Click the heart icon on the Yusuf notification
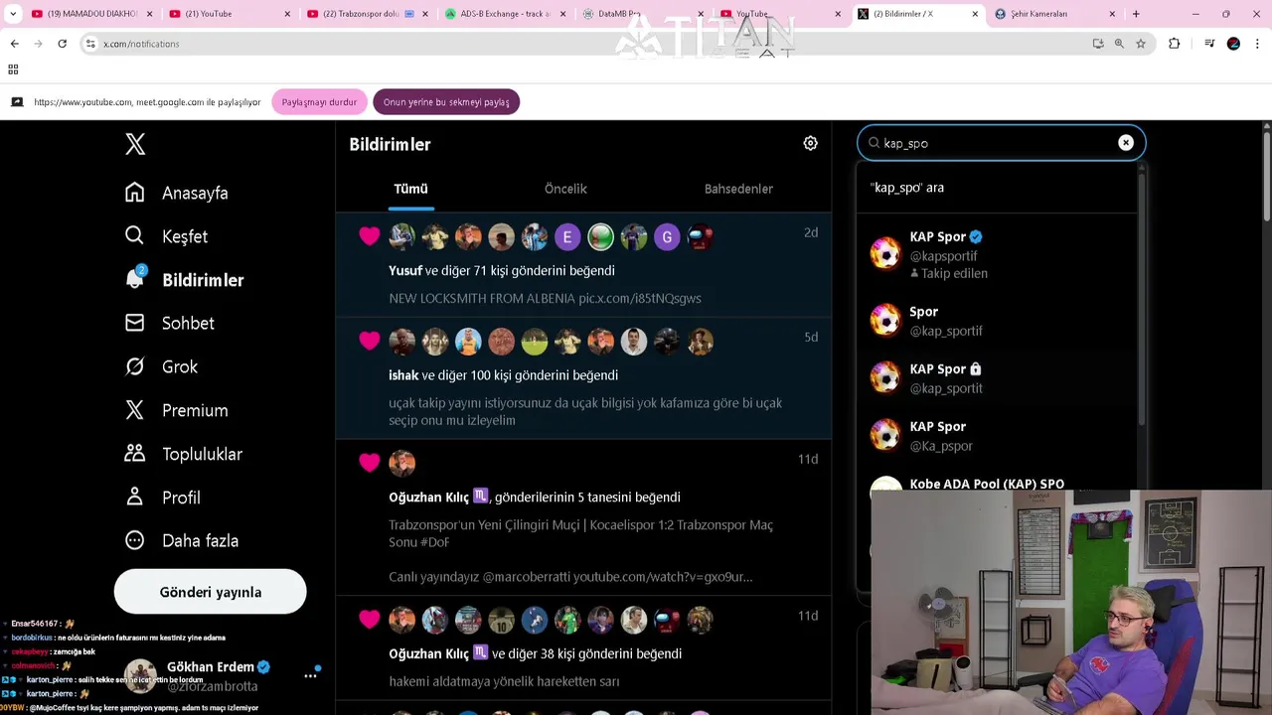This screenshot has height=715, width=1272. coord(369,236)
